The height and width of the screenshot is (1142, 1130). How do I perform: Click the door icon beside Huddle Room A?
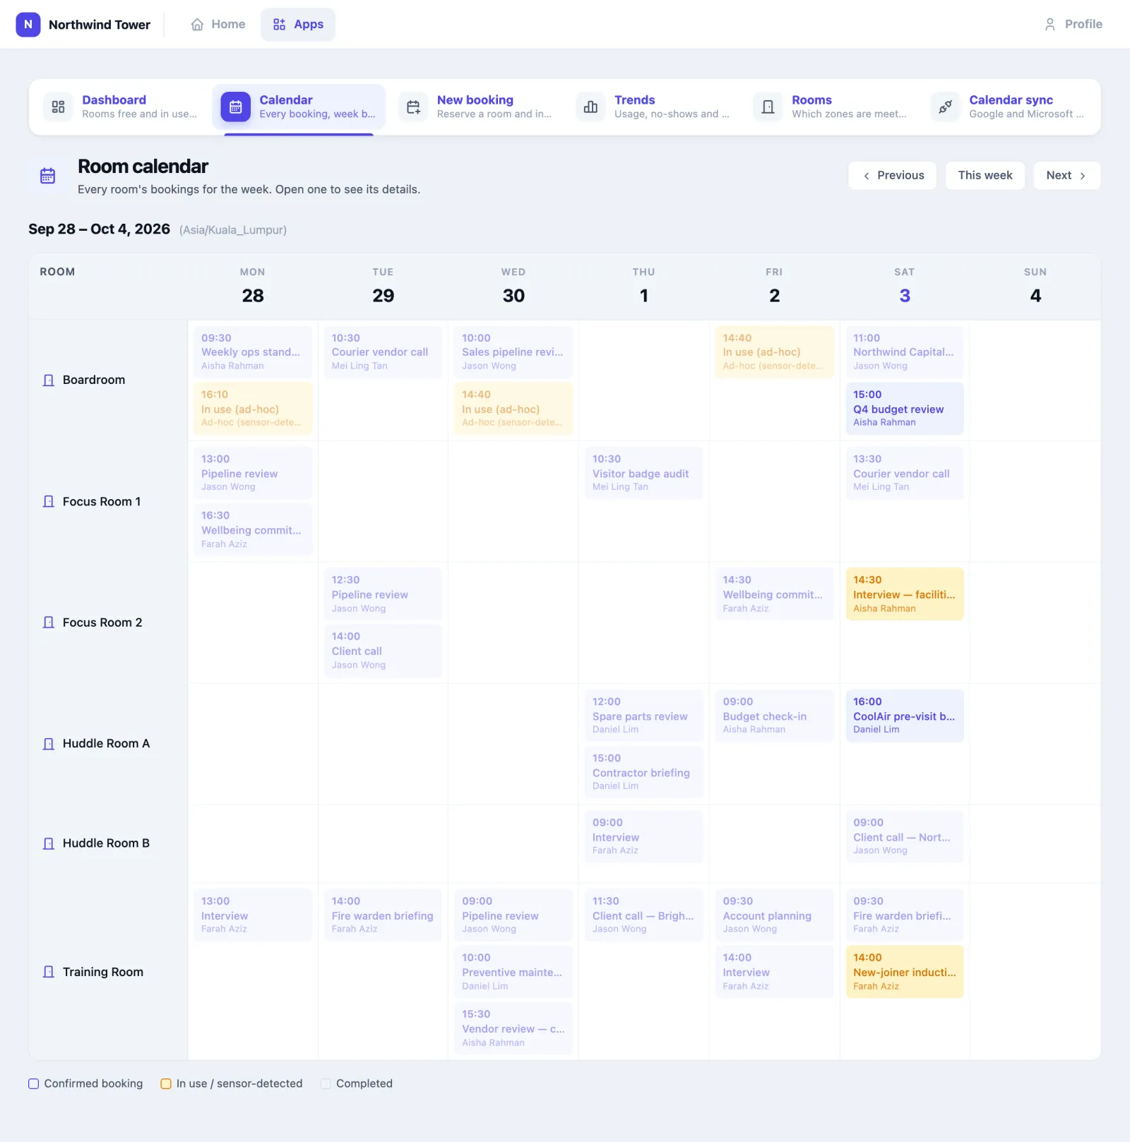(49, 743)
